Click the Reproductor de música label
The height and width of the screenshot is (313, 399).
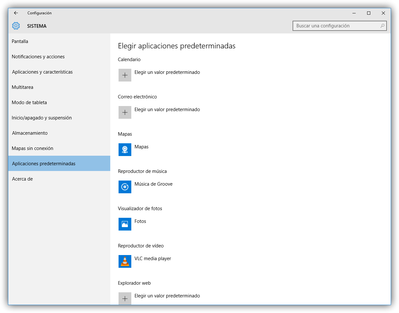tap(142, 171)
